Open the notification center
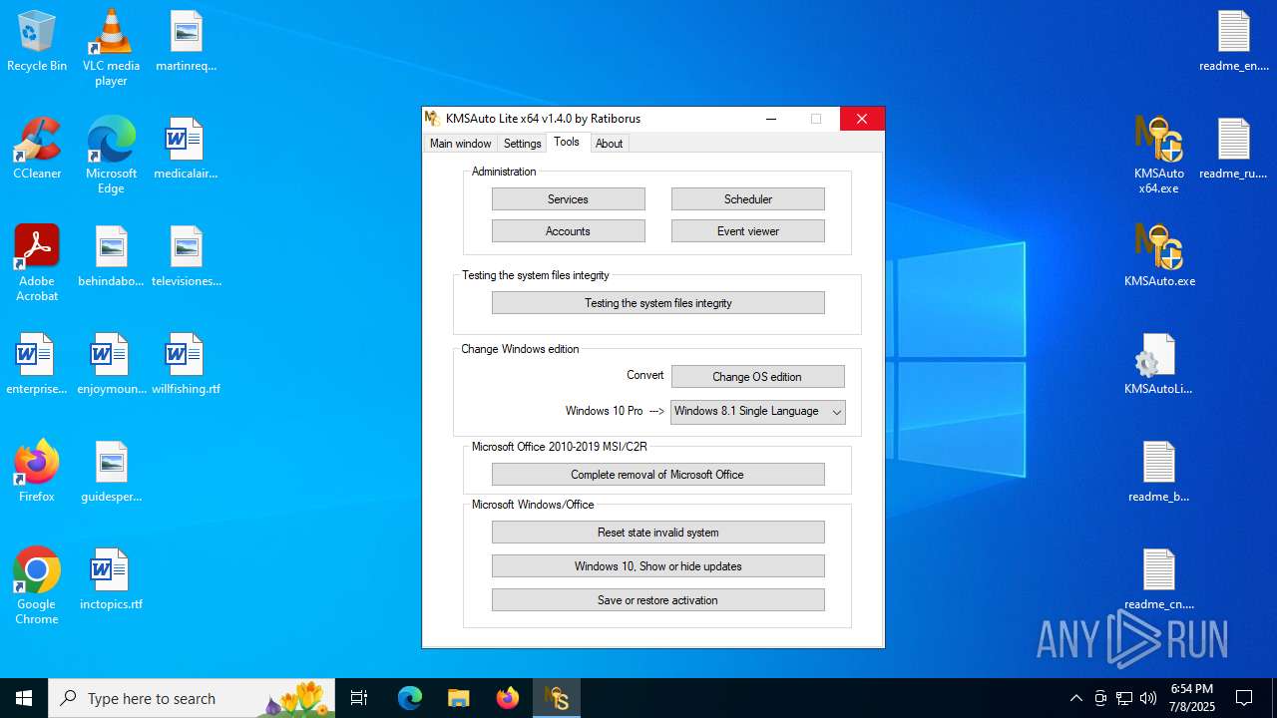1277x718 pixels. pyautogui.click(x=1244, y=698)
